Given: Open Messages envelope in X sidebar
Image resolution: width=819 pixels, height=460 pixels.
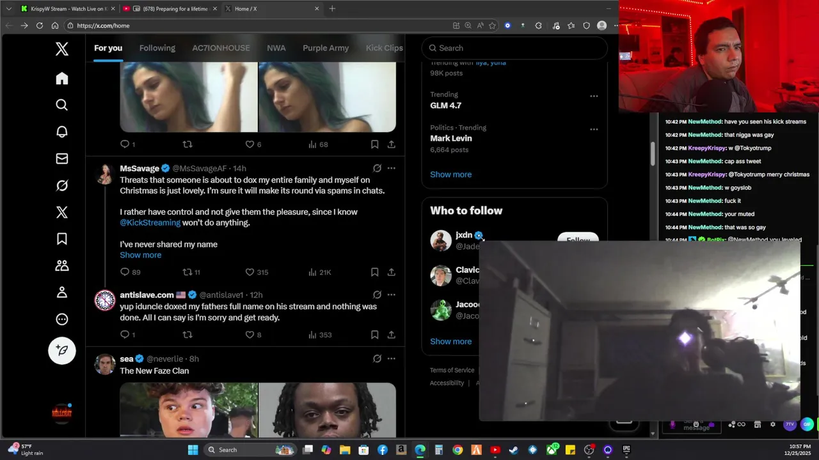Looking at the screenshot, I should tap(62, 158).
